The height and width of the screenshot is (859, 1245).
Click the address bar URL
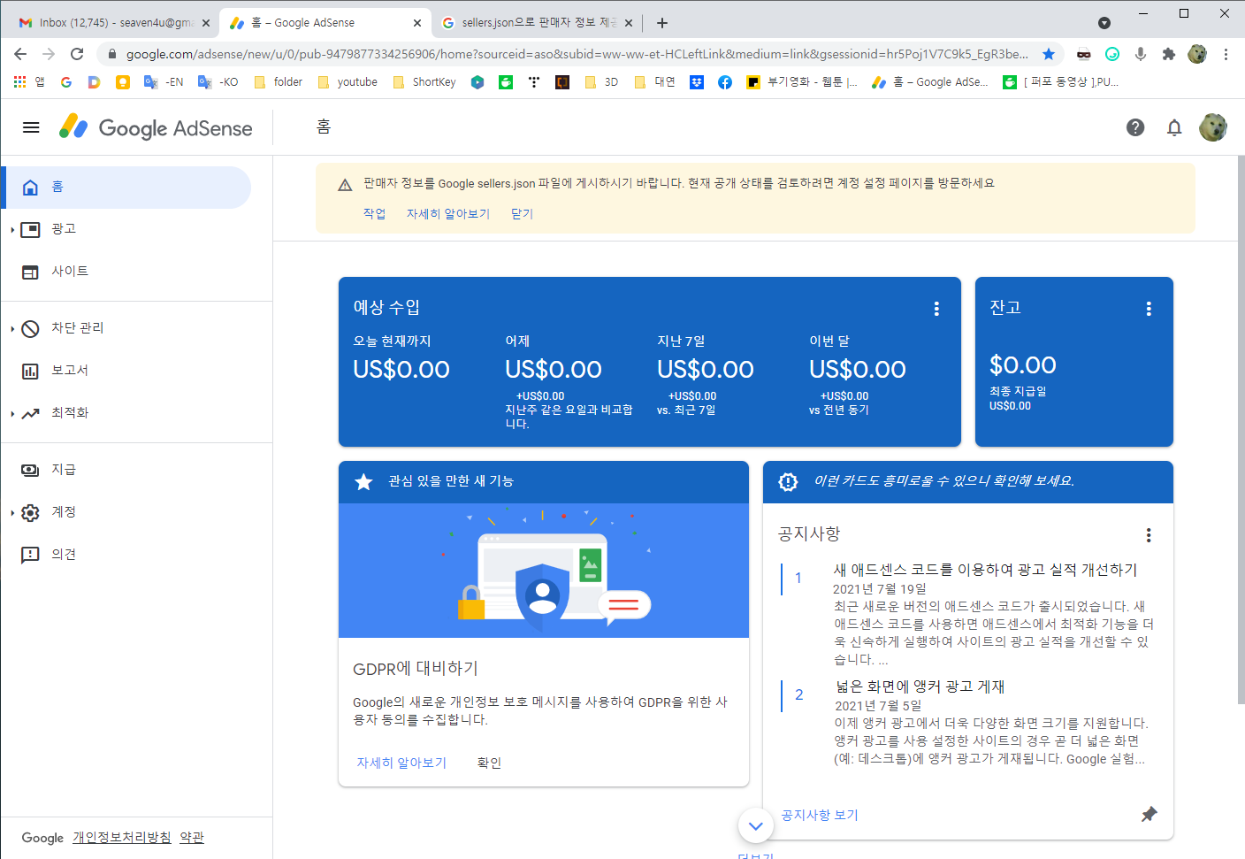(x=577, y=54)
